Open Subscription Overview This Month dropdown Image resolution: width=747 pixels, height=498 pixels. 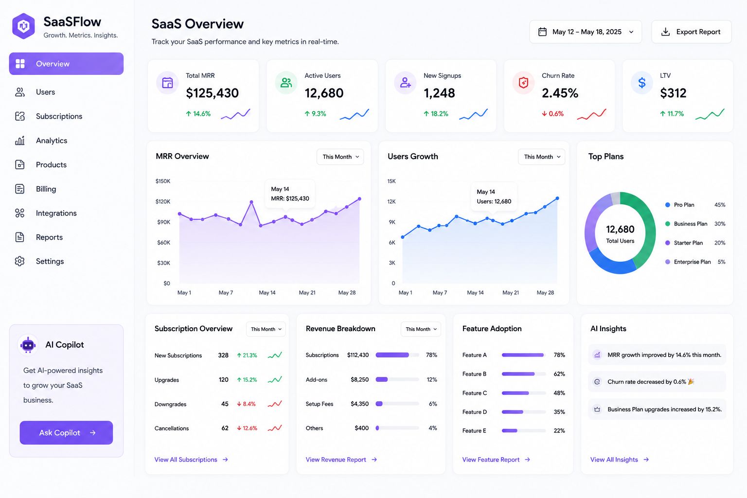tap(266, 329)
